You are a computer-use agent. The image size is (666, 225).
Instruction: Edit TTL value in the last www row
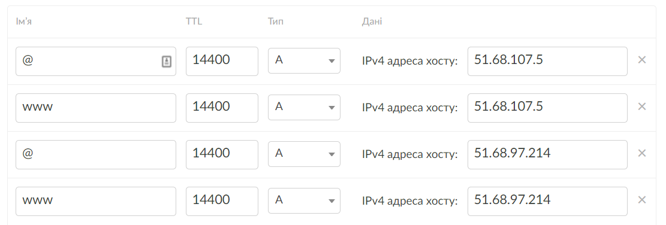click(x=222, y=201)
